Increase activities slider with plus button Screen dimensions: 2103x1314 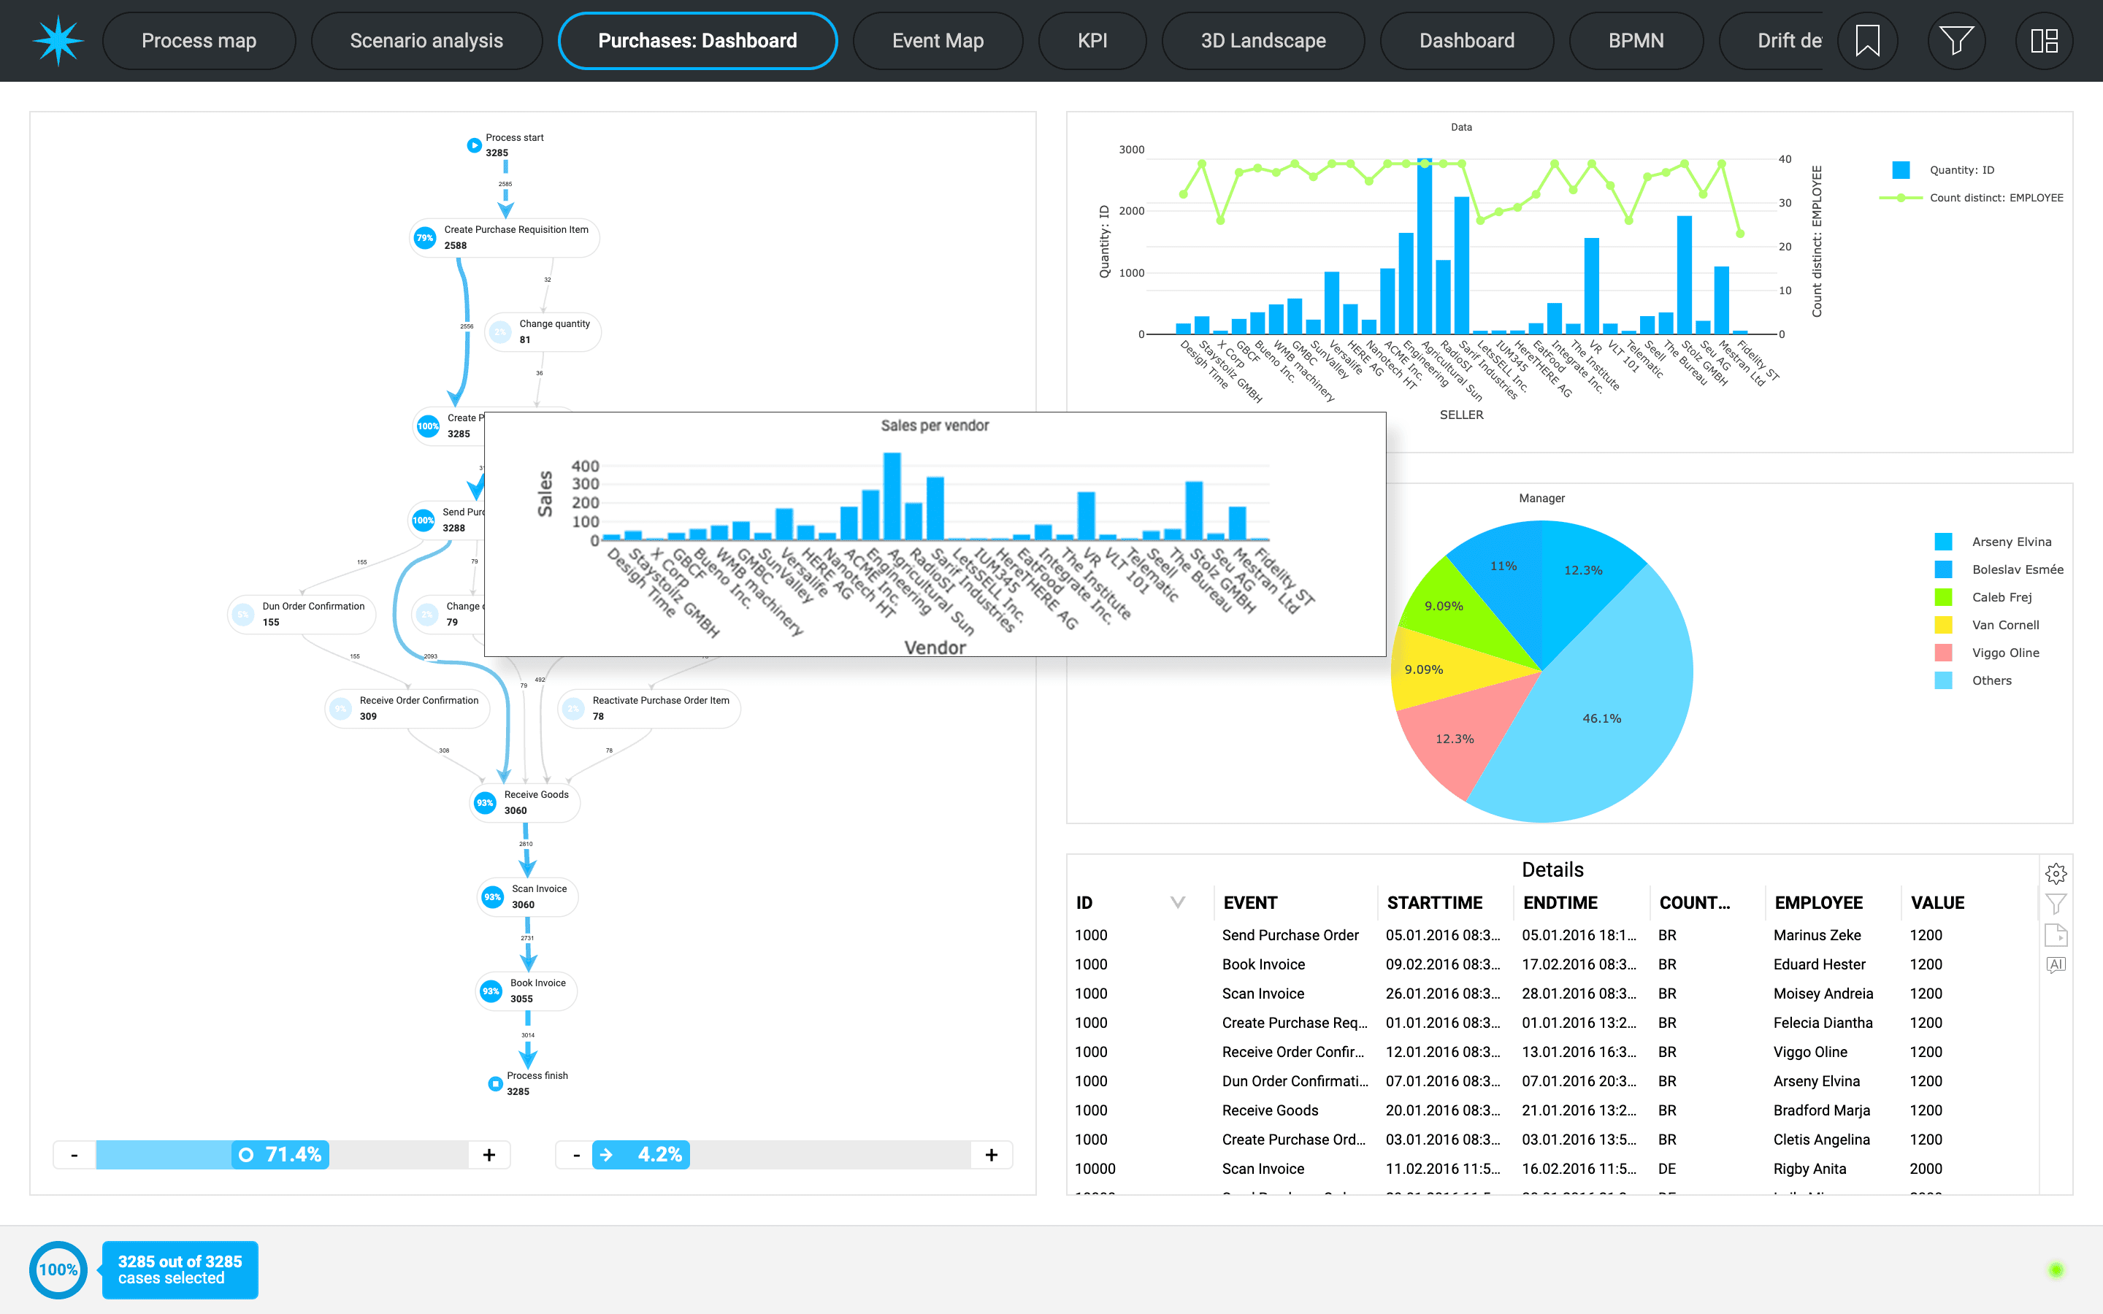tap(489, 1155)
